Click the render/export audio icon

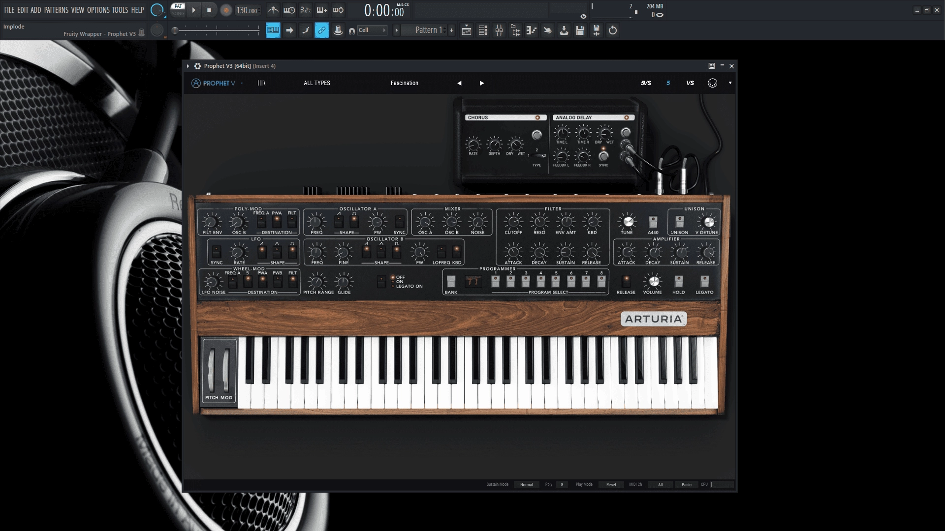597,30
